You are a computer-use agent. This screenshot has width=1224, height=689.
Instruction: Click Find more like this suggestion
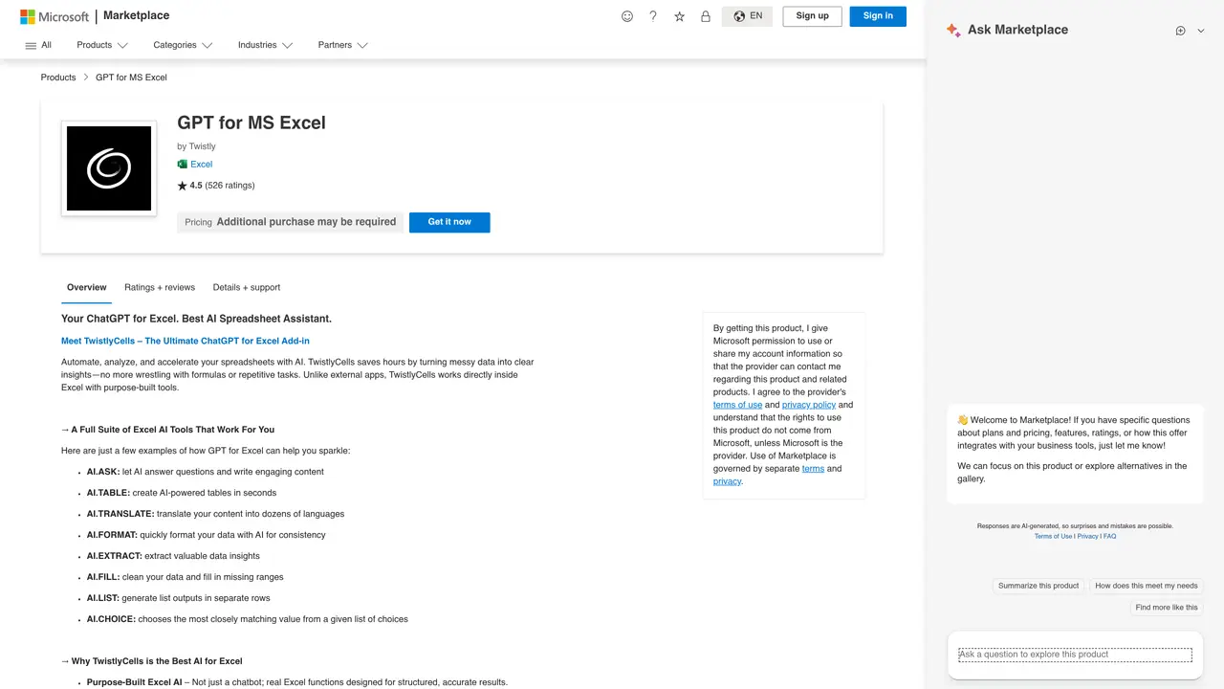click(x=1167, y=608)
